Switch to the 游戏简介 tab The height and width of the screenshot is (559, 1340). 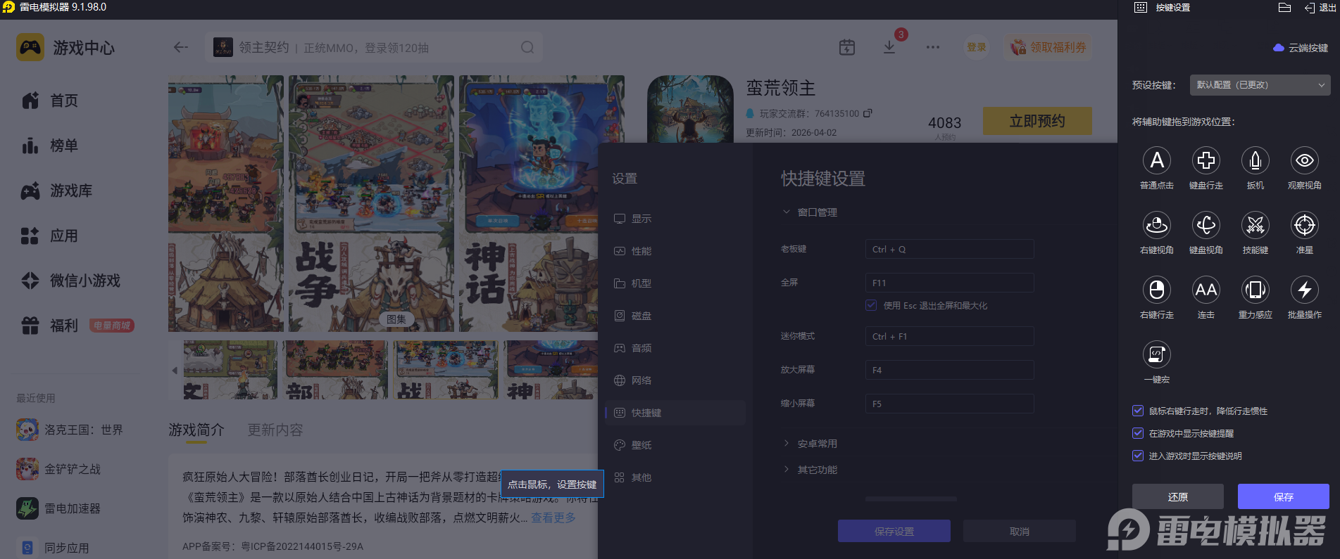coord(196,430)
